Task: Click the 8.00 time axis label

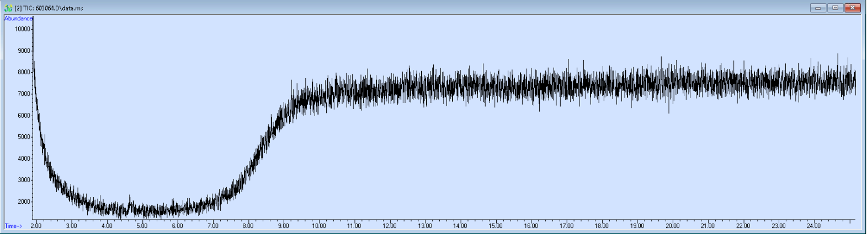Action: [x=248, y=226]
